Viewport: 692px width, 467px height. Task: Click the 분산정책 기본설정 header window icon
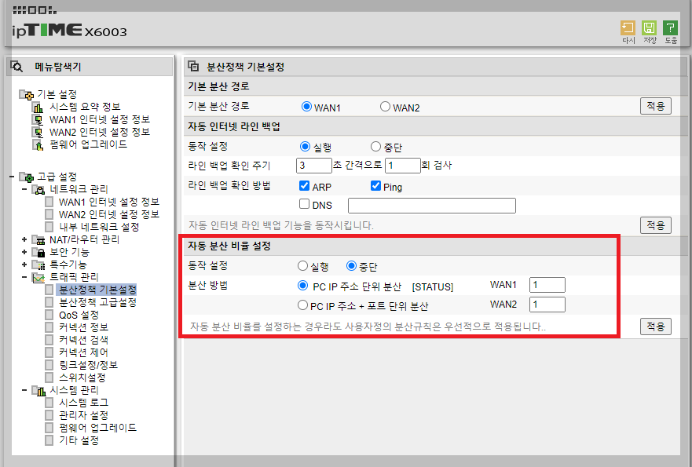(x=193, y=66)
